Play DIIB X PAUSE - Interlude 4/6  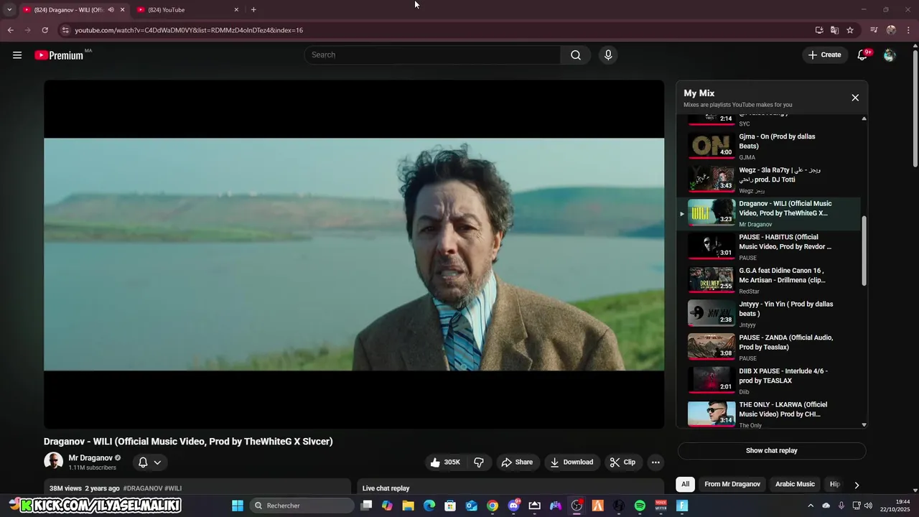coord(768,381)
